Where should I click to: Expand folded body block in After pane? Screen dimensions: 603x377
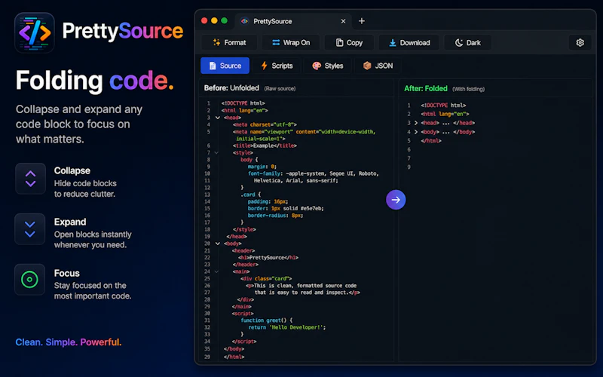(x=416, y=131)
